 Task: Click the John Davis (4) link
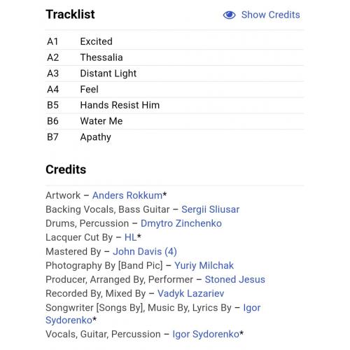pos(145,251)
